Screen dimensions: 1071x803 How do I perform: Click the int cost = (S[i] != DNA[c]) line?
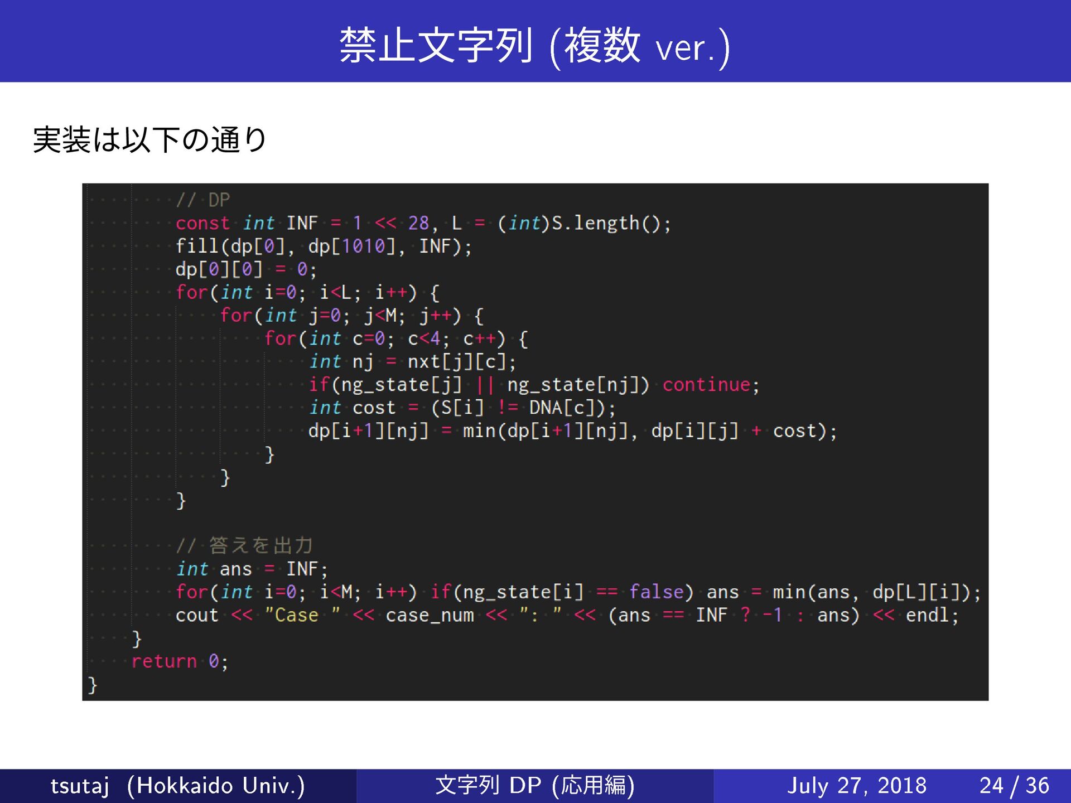462,408
